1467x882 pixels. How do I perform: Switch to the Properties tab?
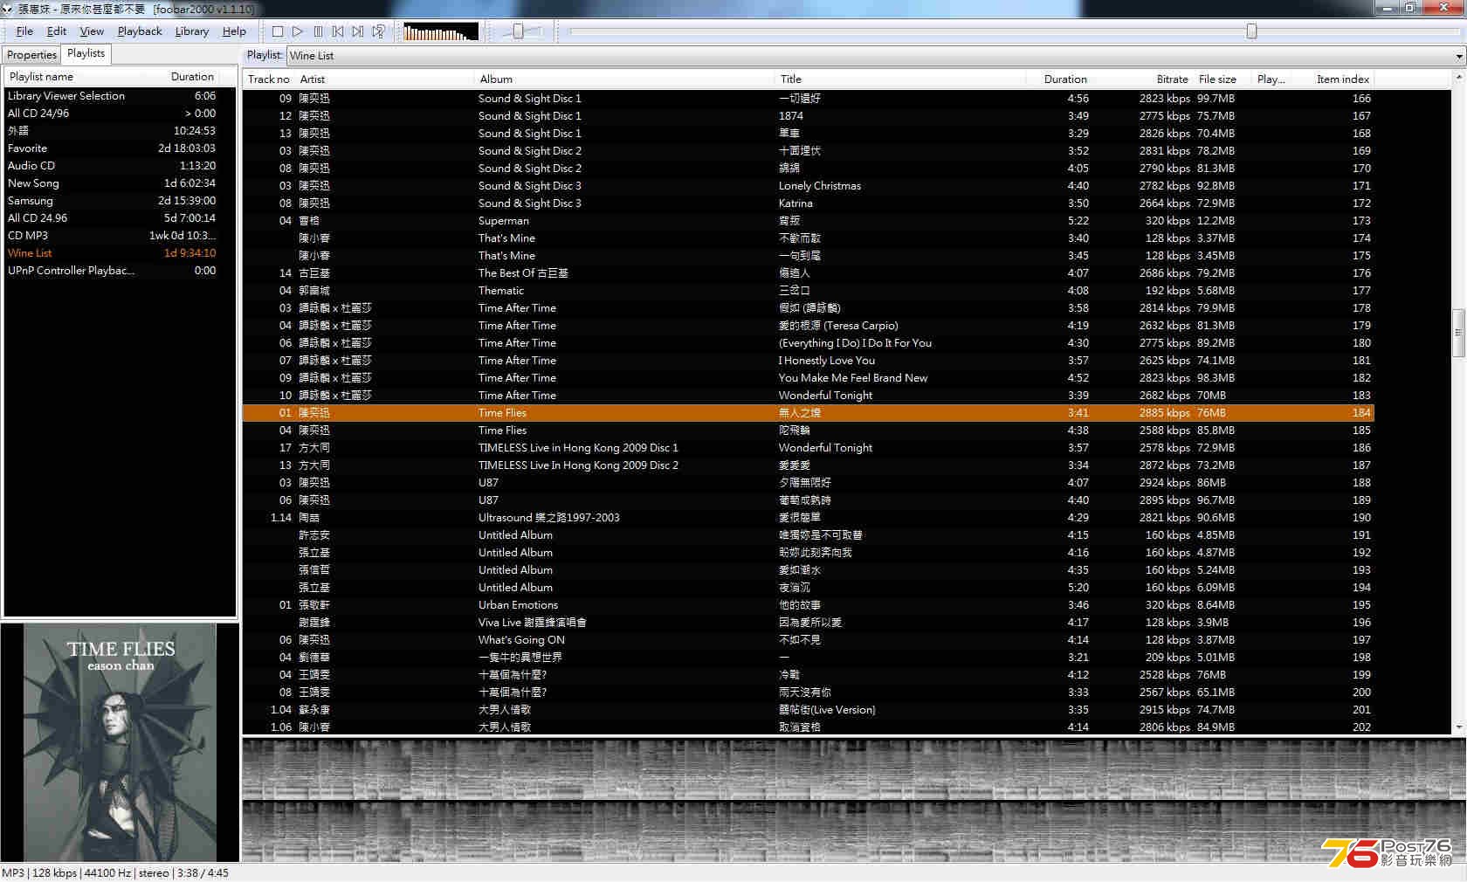(32, 55)
